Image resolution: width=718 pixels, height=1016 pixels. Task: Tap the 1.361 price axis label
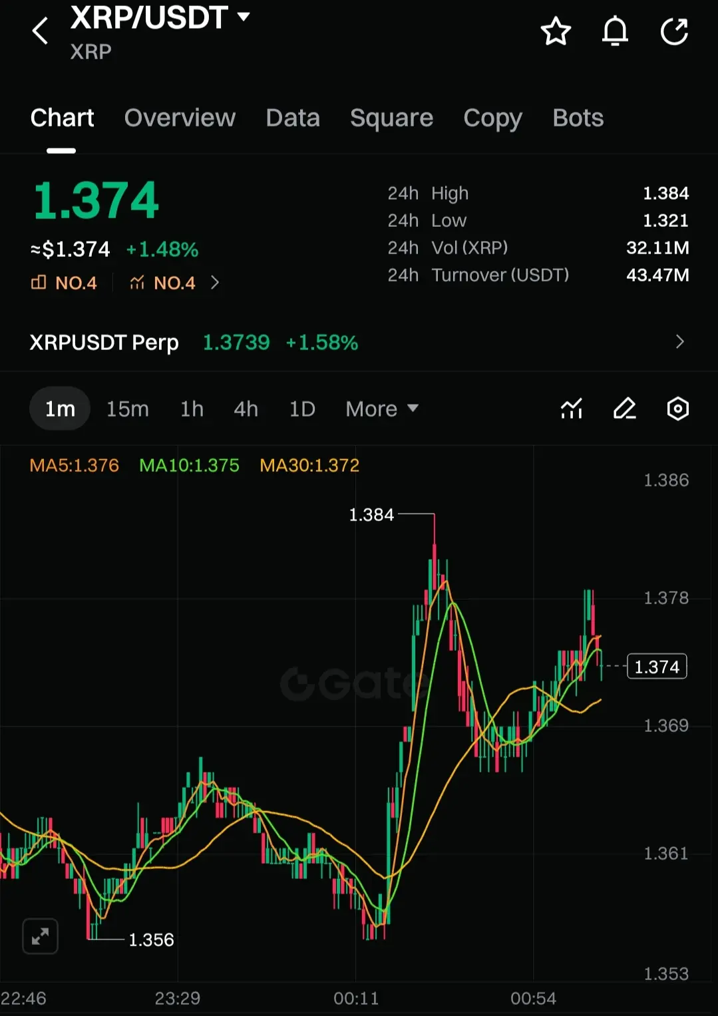666,853
